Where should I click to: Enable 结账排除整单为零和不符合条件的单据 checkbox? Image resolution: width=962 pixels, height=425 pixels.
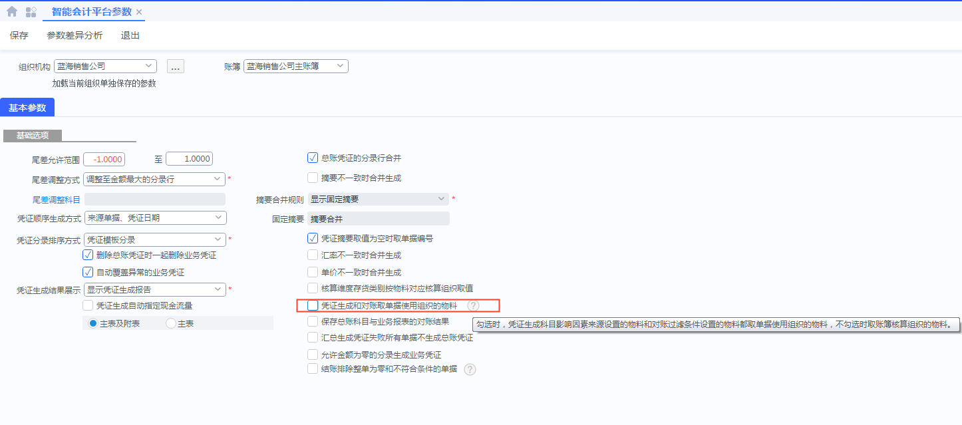point(313,368)
